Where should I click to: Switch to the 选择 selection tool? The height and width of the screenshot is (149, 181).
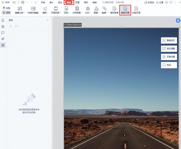click(7, 12)
